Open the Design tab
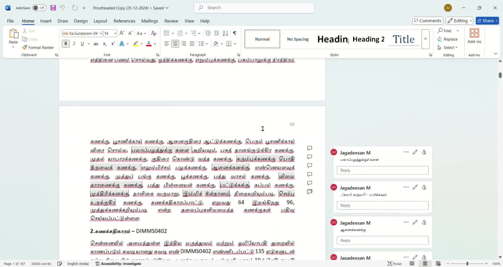Screen dimensions: 503x267 [x=81, y=21]
